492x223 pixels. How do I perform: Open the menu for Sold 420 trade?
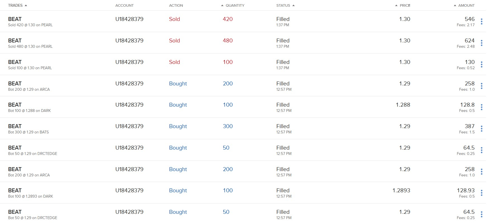coord(481,21)
